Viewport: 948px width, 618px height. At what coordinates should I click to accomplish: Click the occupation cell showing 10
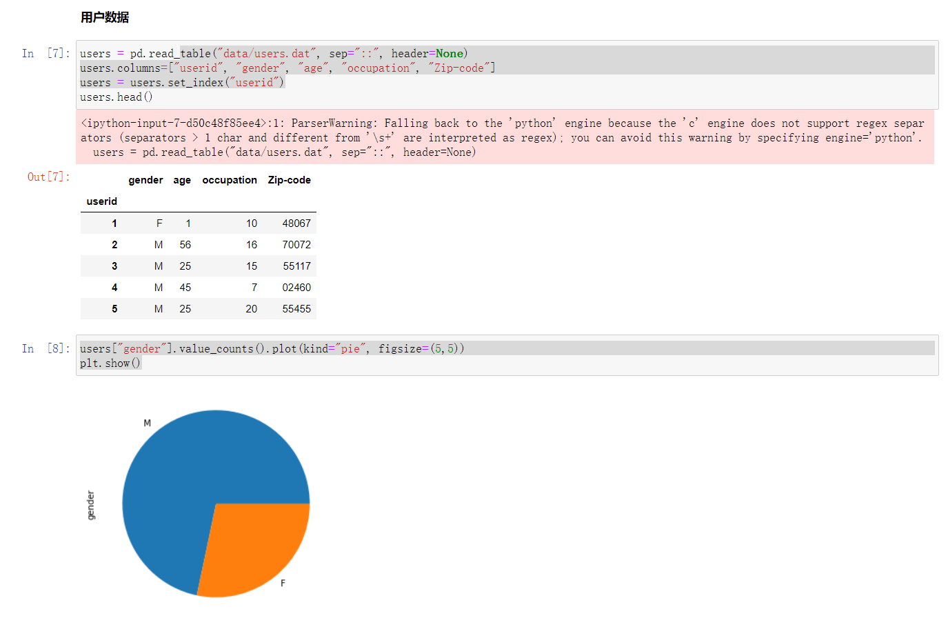click(252, 223)
